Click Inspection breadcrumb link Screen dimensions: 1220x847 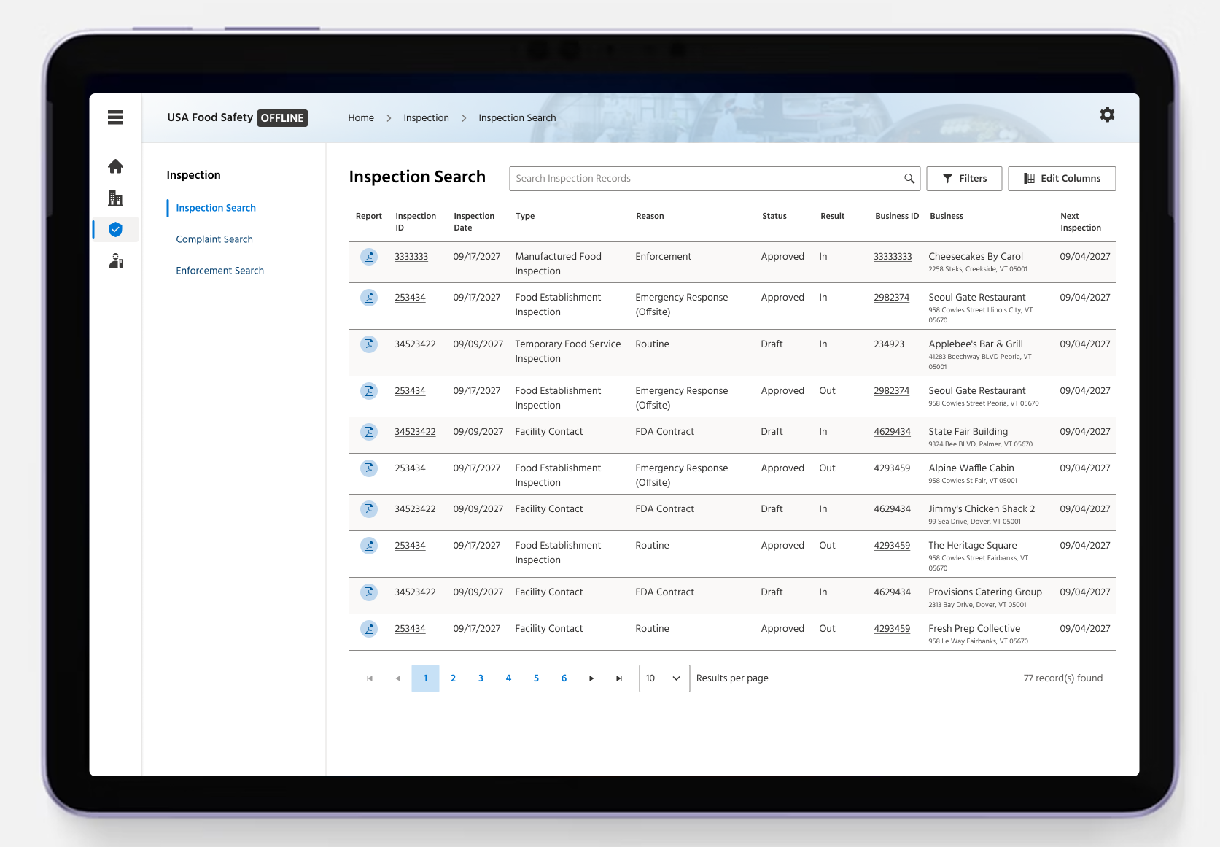tap(426, 118)
